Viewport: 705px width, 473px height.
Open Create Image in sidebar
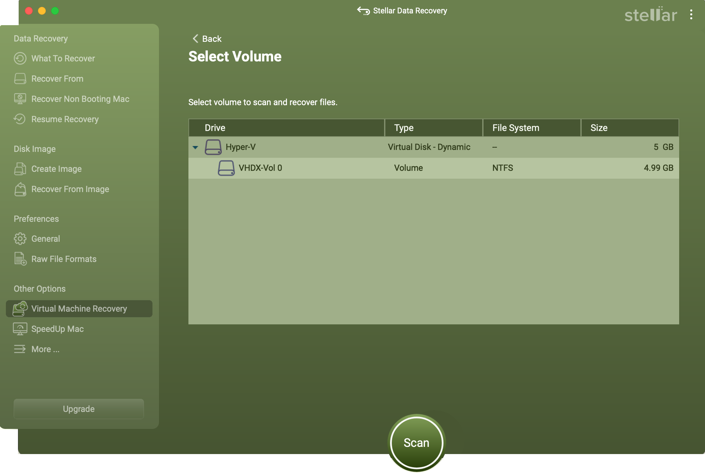56,169
